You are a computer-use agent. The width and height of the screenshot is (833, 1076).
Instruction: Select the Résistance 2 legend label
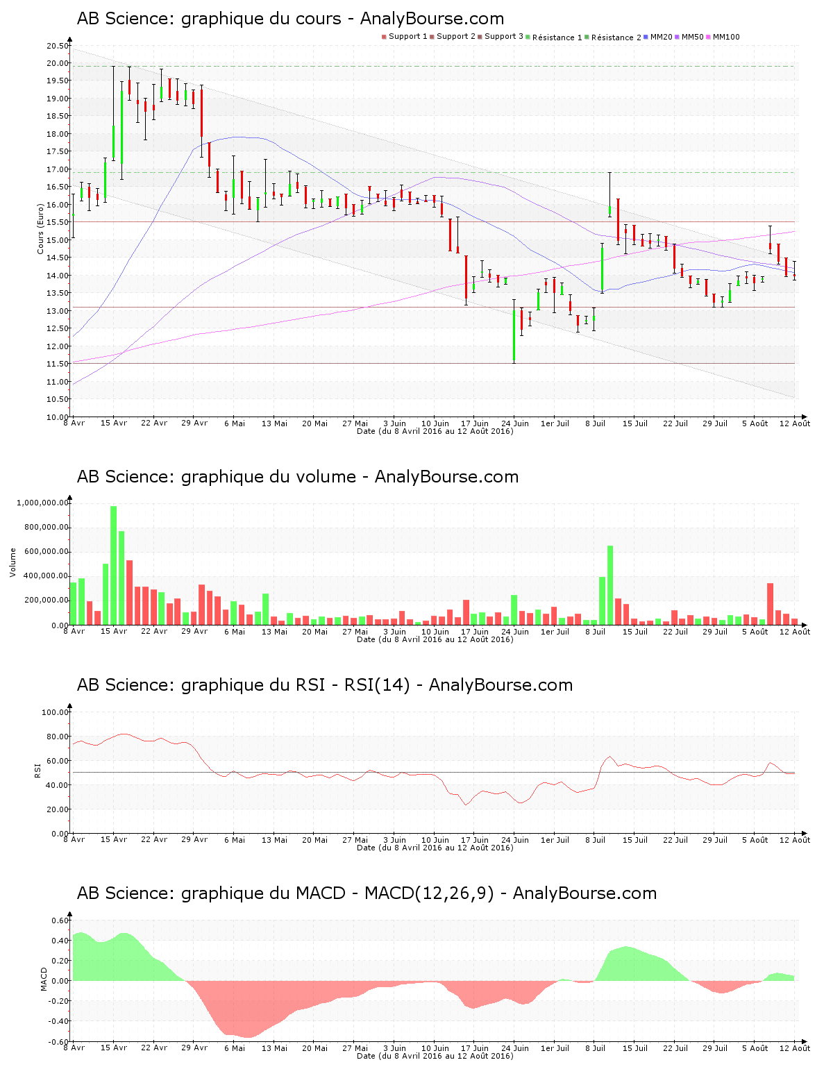(616, 37)
